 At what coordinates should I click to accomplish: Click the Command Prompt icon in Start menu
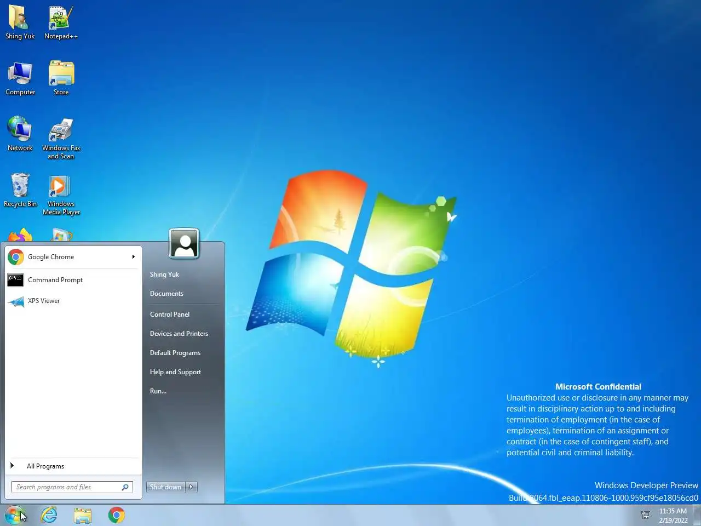[x=15, y=279]
